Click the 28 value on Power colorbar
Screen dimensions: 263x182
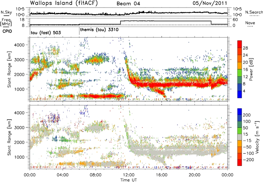click(245, 48)
